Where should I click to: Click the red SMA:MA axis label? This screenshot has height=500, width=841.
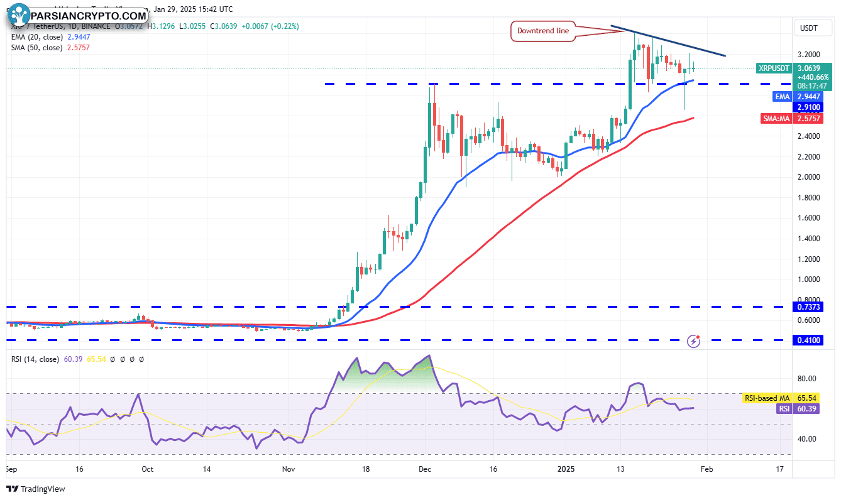click(775, 118)
